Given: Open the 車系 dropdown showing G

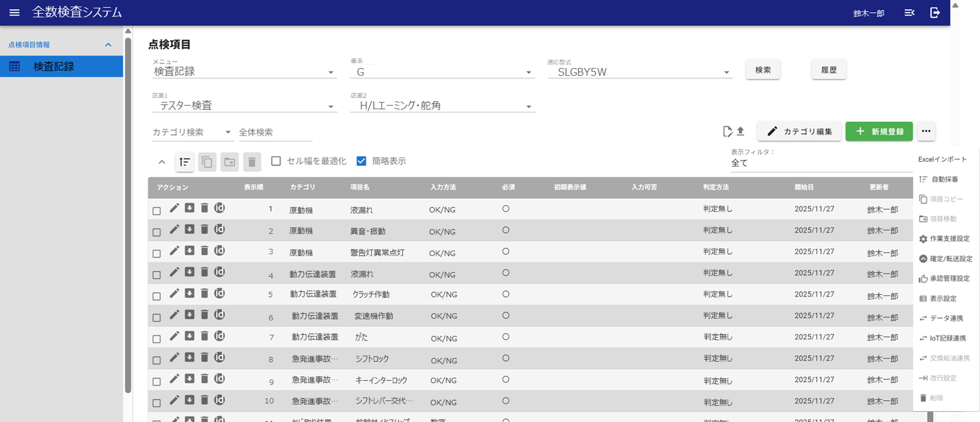Looking at the screenshot, I should (442, 72).
